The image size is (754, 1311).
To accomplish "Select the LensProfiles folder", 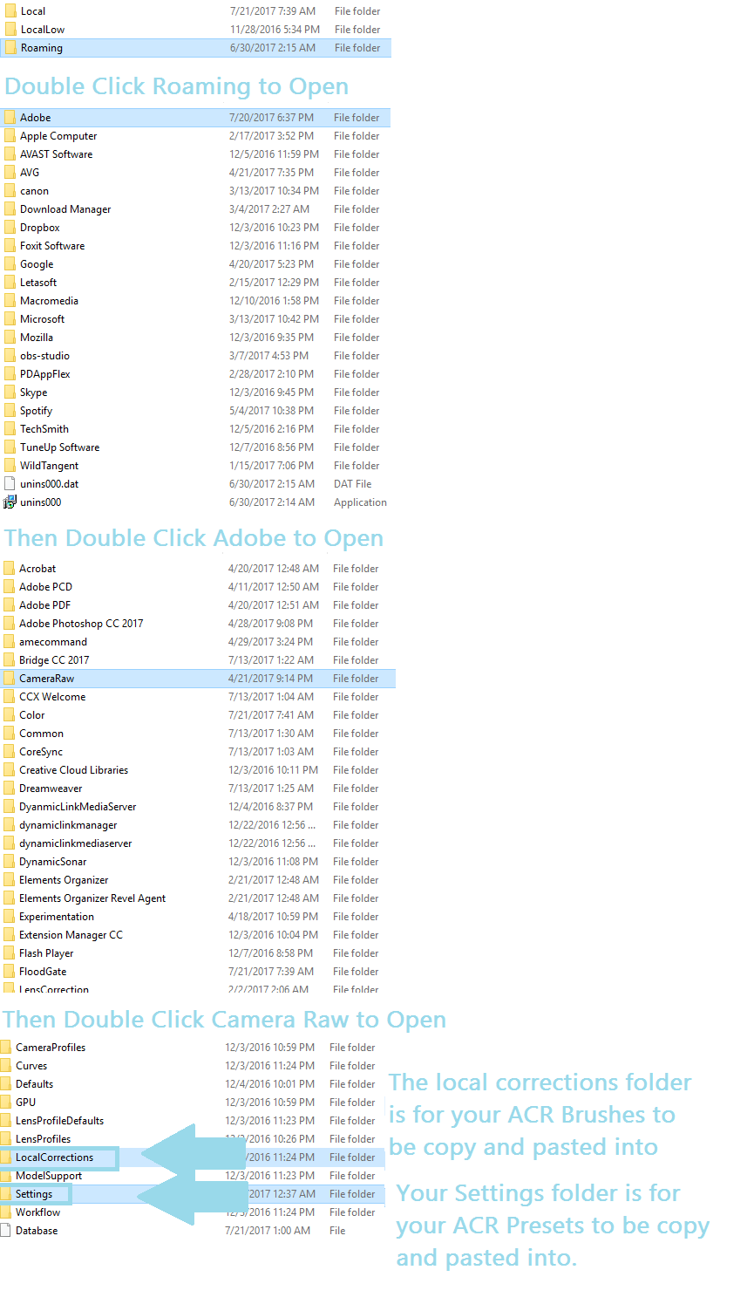I will 43,1139.
